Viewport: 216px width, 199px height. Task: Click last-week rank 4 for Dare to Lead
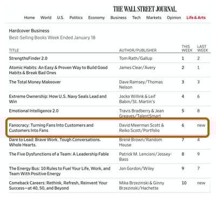[x=198, y=140]
